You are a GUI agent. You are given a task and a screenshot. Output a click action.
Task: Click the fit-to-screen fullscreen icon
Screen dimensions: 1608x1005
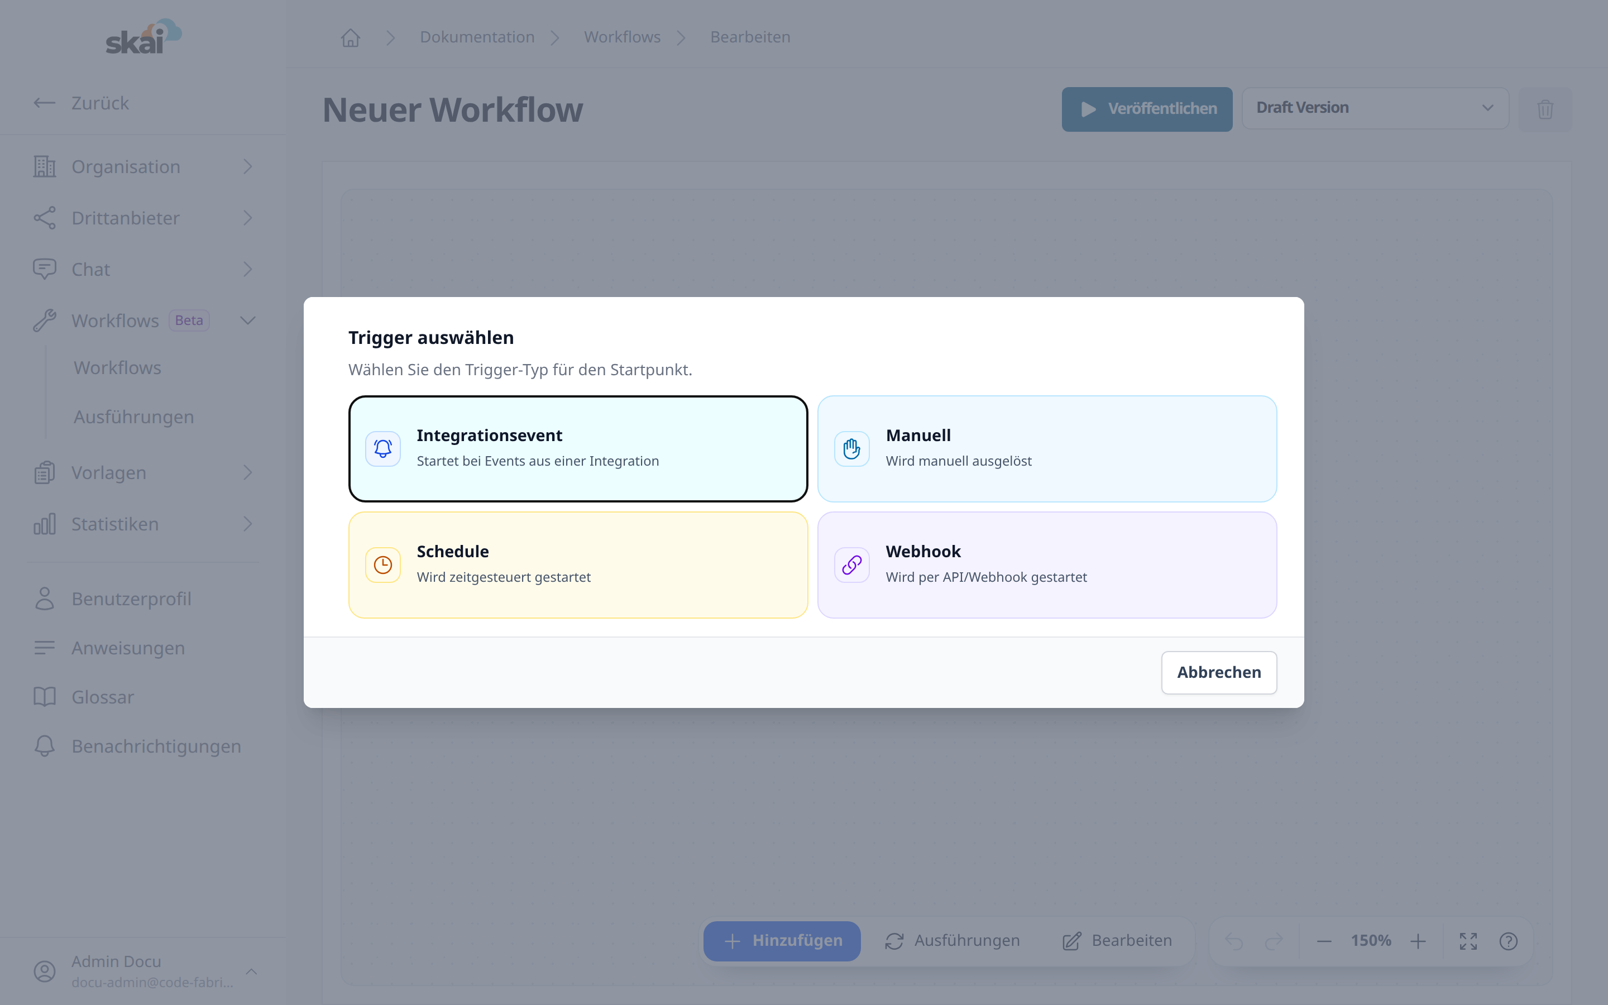(x=1468, y=941)
